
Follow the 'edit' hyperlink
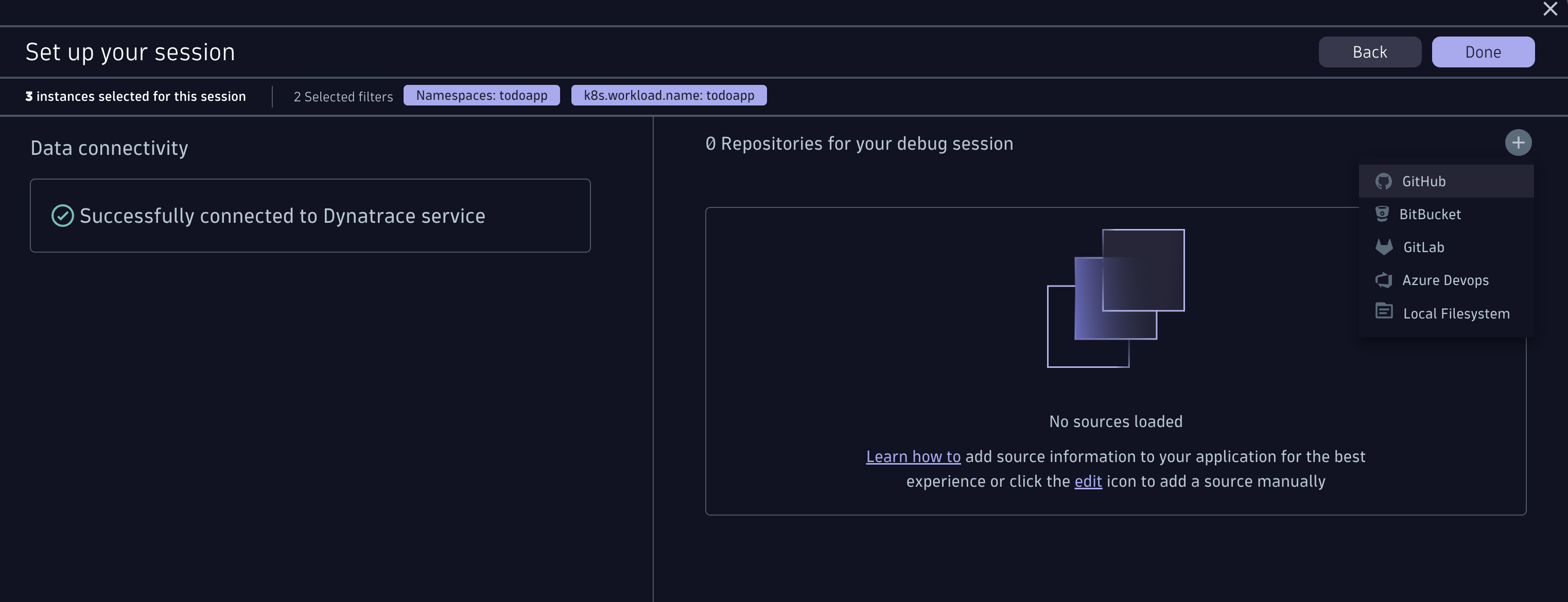[1088, 482]
